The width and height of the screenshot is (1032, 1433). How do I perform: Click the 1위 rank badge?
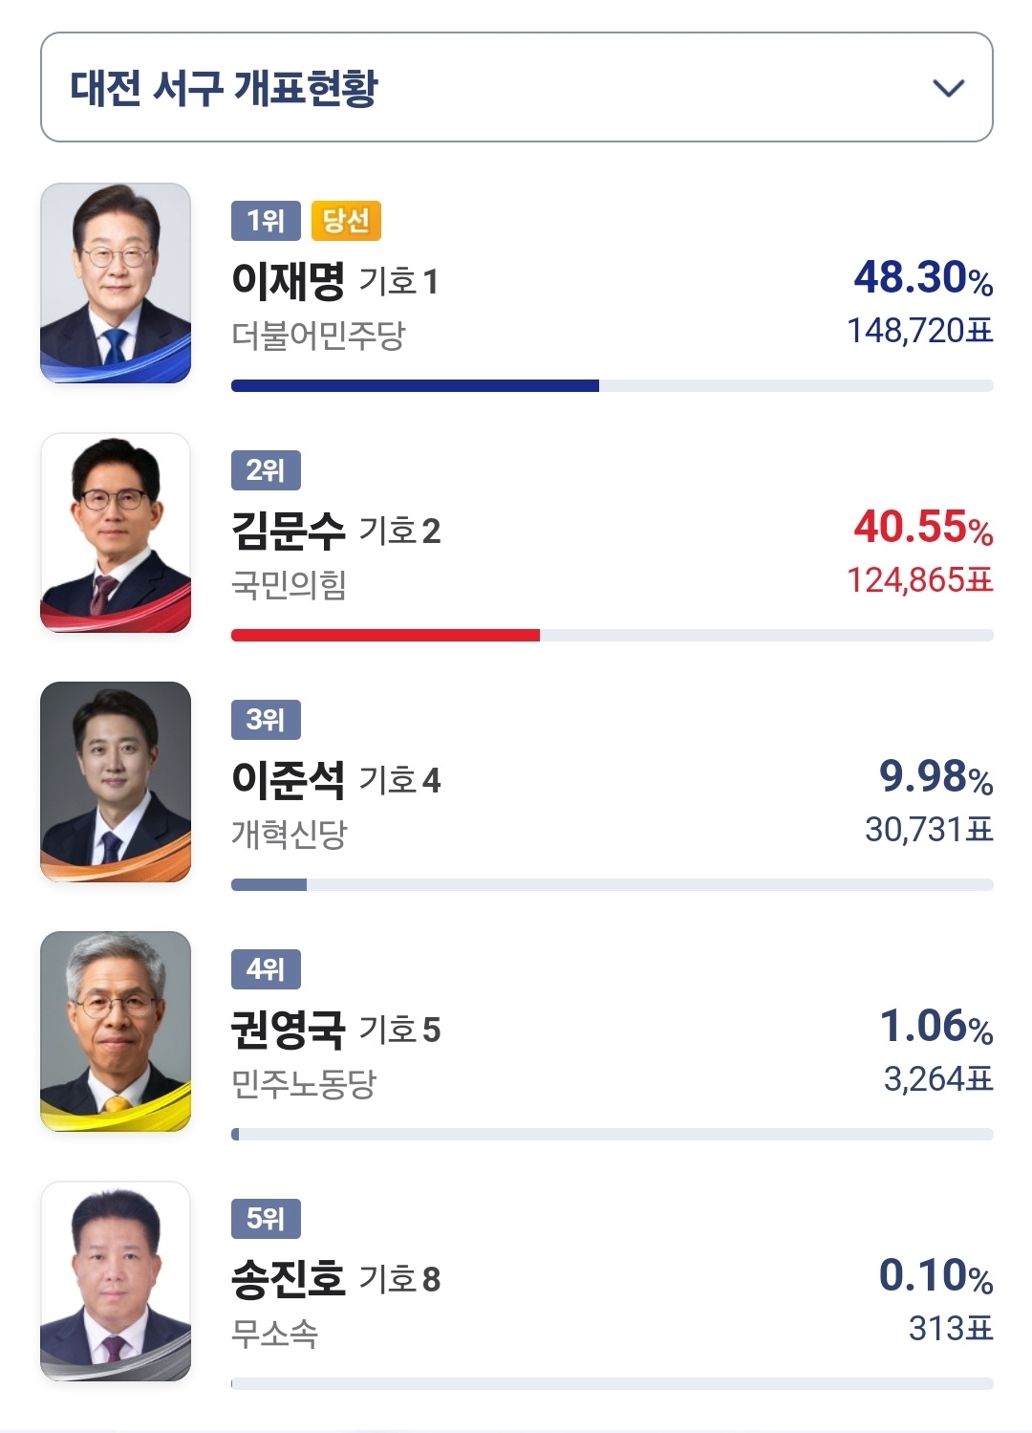[x=266, y=221]
